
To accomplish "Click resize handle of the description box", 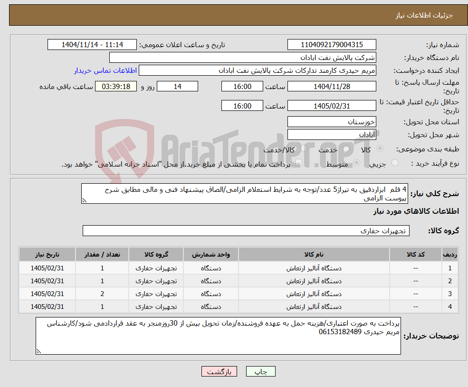I will click(x=84, y=201).
